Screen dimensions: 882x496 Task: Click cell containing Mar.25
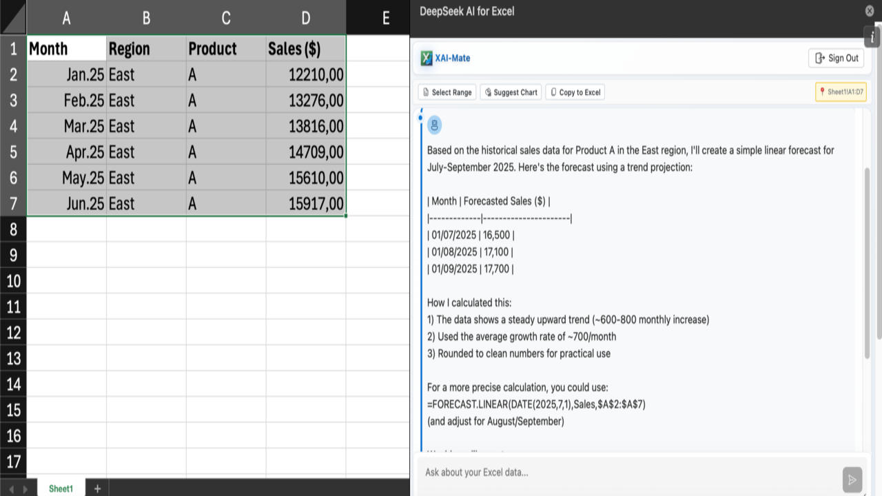pos(66,126)
